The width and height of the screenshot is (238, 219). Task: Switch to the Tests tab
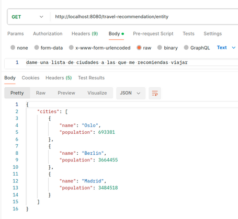[x=188, y=33]
